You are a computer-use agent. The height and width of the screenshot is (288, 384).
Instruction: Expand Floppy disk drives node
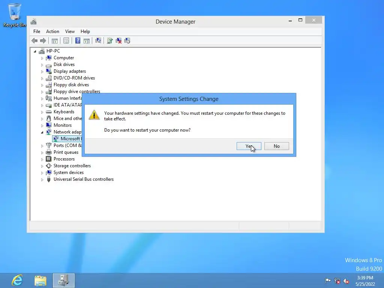[x=42, y=85]
